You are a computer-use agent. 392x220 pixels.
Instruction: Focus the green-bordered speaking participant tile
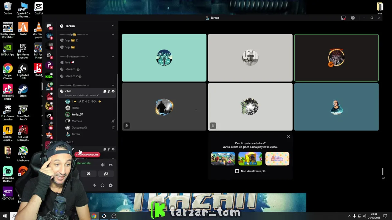(x=336, y=58)
